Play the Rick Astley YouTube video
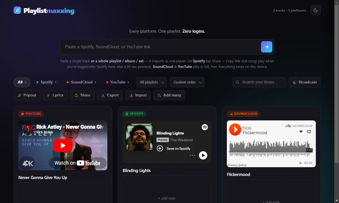 (63, 145)
